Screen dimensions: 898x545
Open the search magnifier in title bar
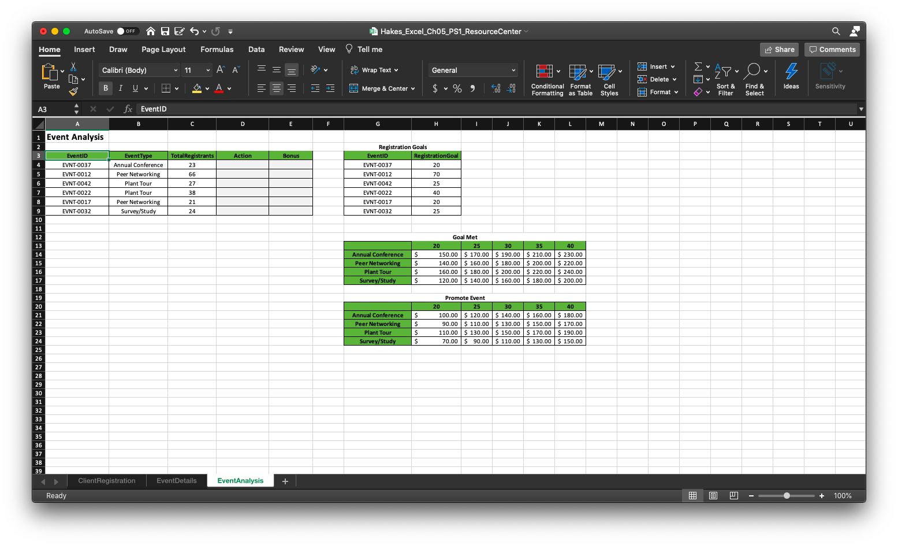point(836,31)
